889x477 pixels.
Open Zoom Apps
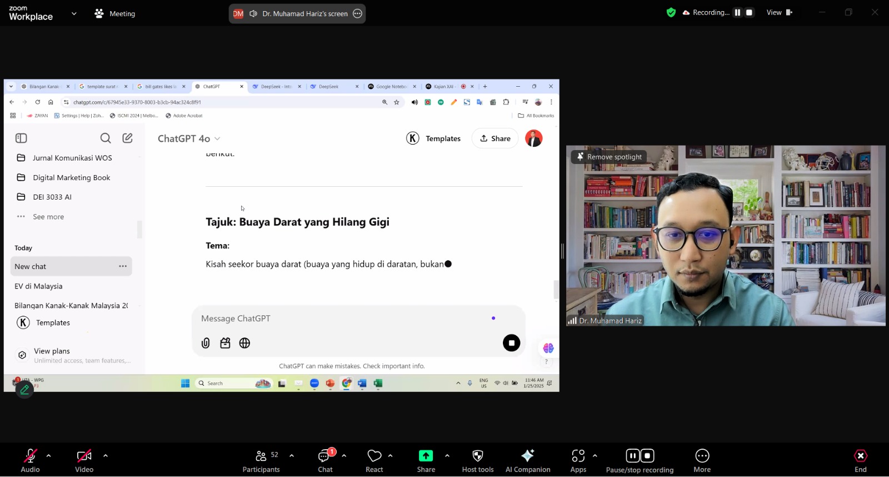(x=578, y=461)
